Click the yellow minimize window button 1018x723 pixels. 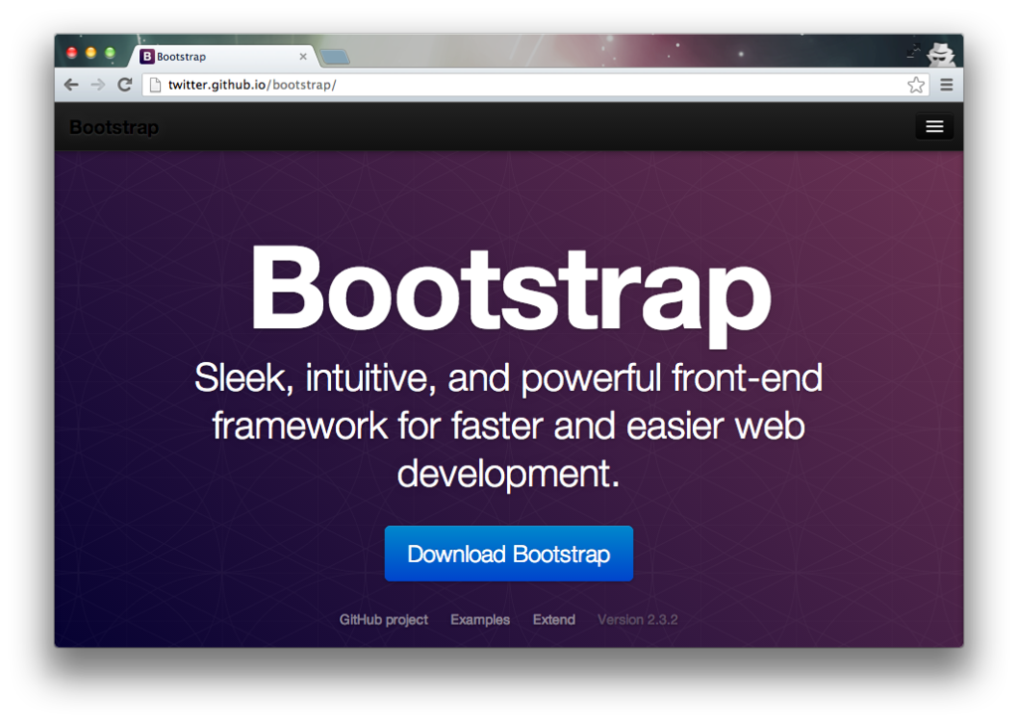click(x=90, y=53)
